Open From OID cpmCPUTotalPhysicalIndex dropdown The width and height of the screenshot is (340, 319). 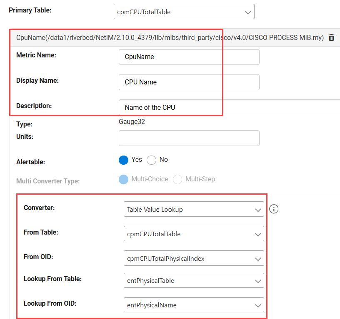coord(194,258)
